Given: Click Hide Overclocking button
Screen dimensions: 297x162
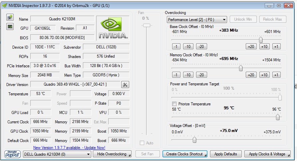Looking at the screenshot, I should 112,154.
